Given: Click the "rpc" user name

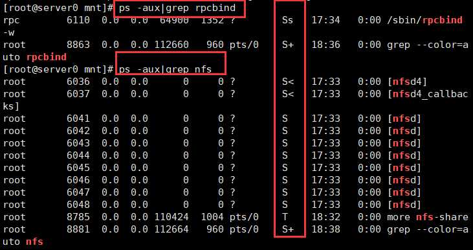Looking at the screenshot, I should (11, 21).
